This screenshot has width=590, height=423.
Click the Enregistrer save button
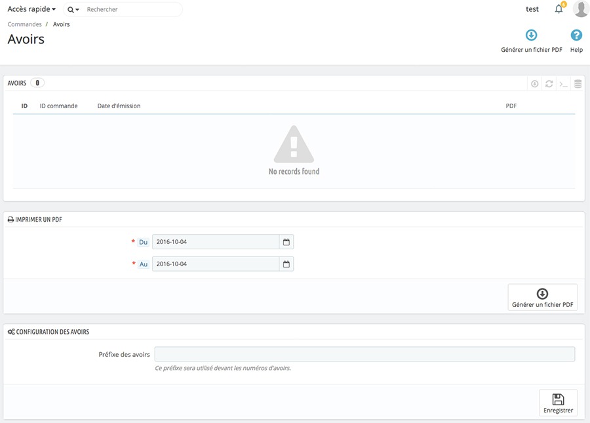tap(558, 403)
